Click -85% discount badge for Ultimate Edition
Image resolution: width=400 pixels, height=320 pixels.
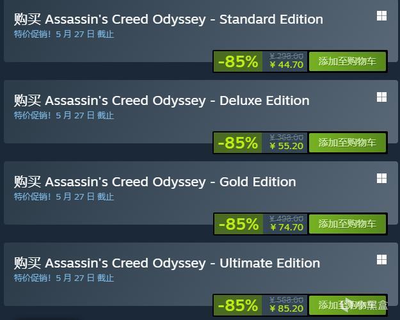tap(238, 305)
